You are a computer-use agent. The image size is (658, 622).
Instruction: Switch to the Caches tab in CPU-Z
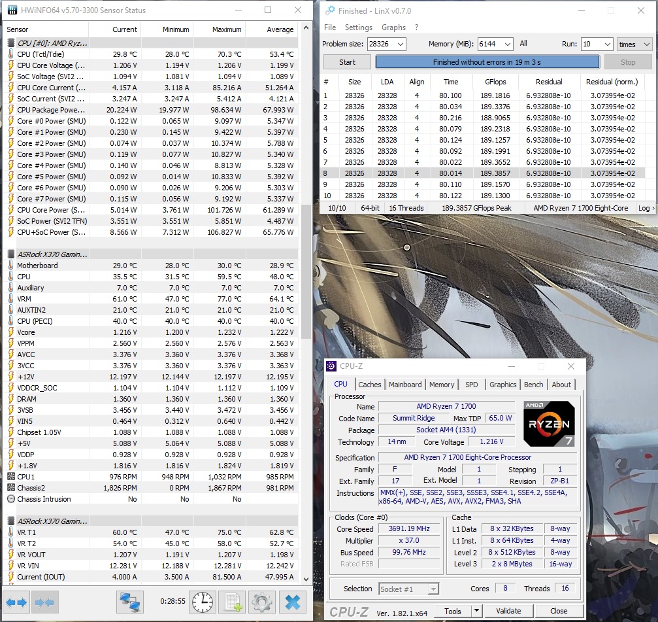tap(370, 385)
